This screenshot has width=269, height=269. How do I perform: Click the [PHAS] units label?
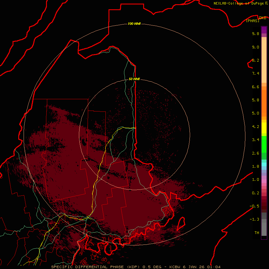tap(253, 21)
